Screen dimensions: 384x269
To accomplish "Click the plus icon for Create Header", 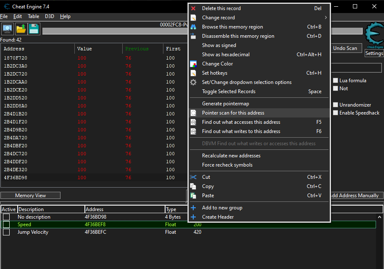I will (193, 217).
